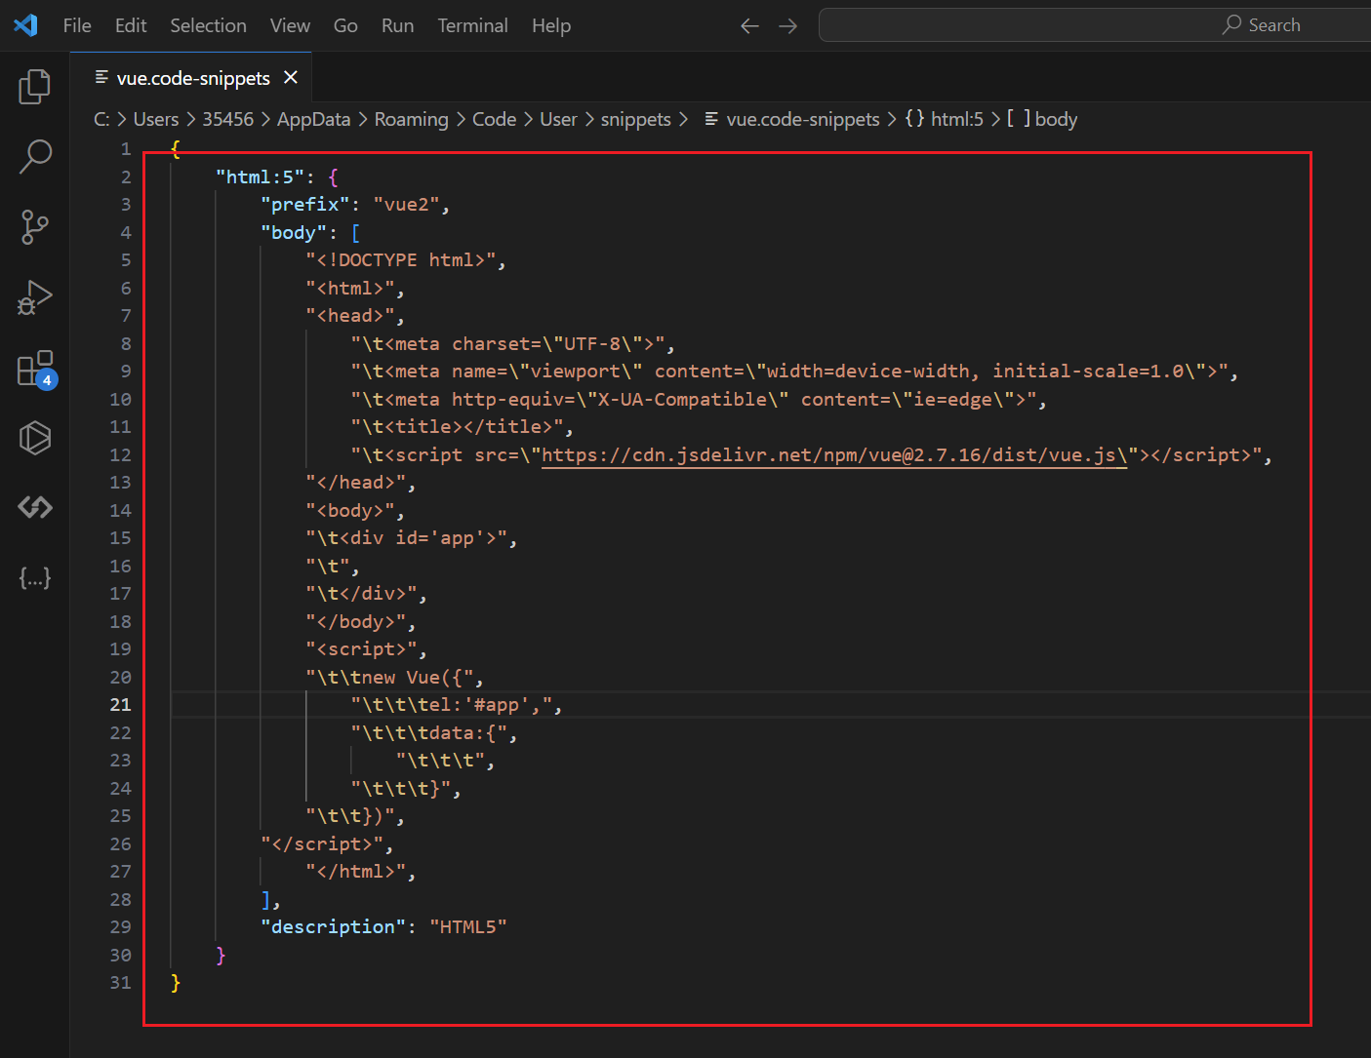1371x1058 pixels.
Task: Click the meta viewport line text
Action: pyautogui.click(x=789, y=371)
